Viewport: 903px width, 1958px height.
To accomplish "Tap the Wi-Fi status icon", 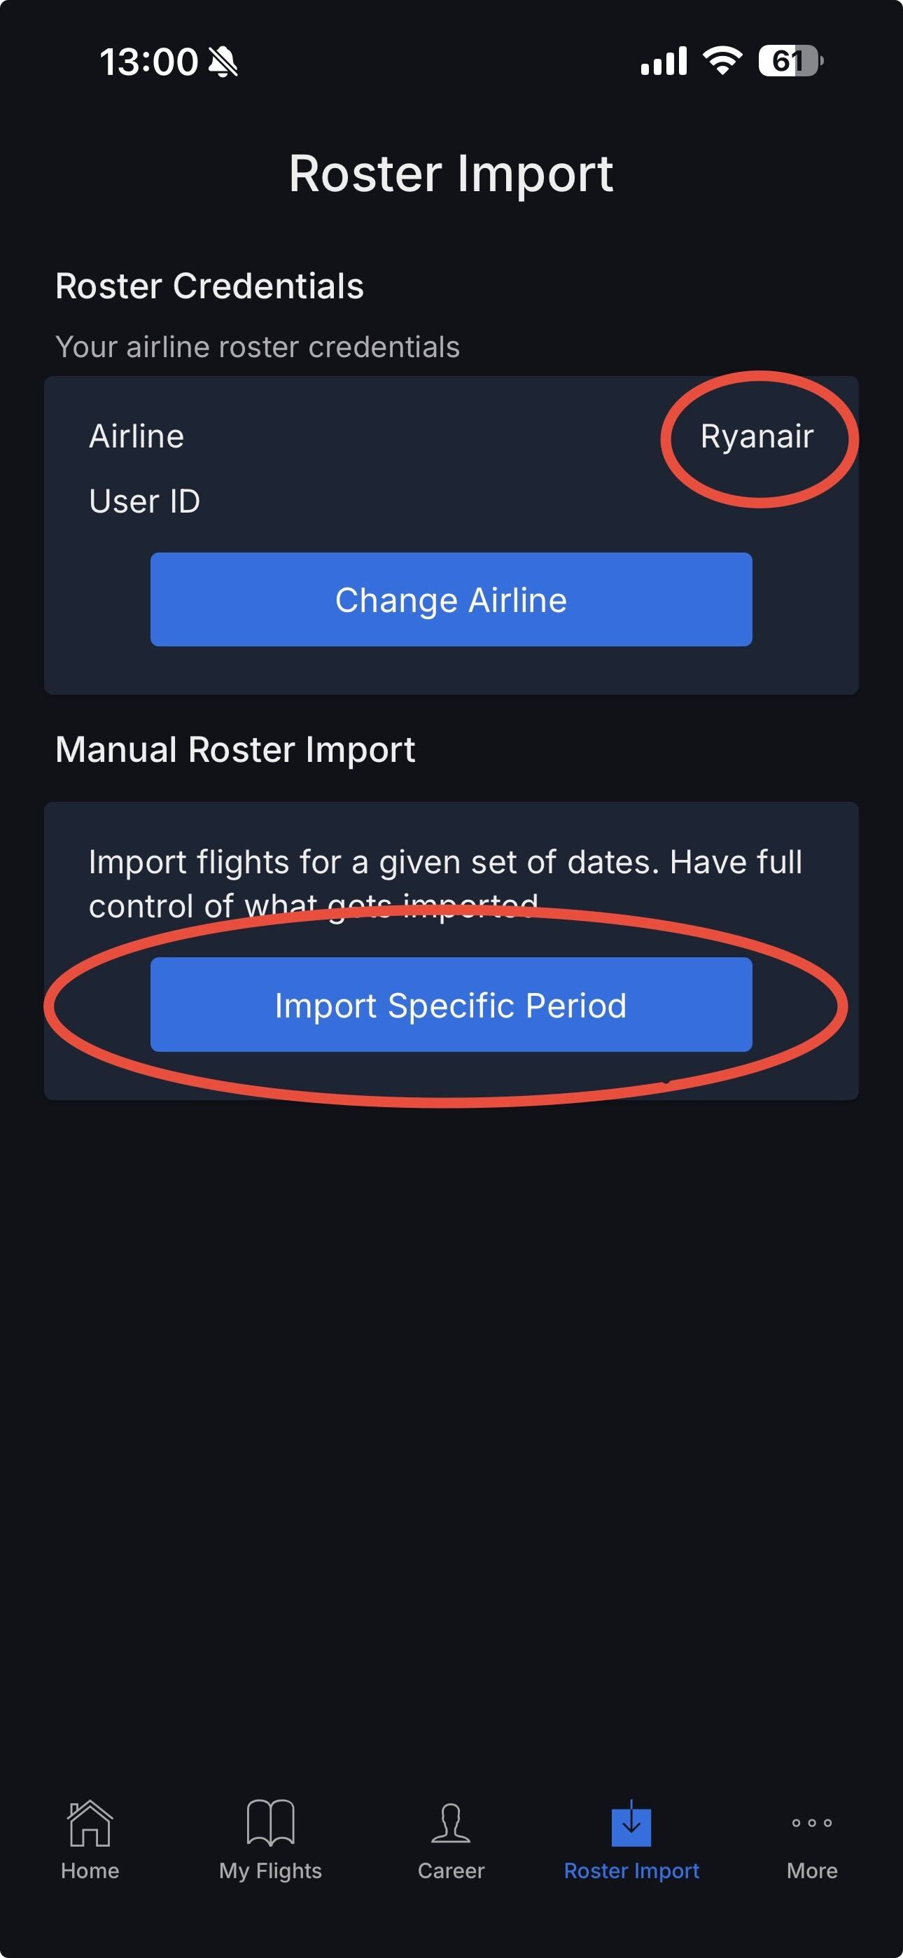I will 722,61.
